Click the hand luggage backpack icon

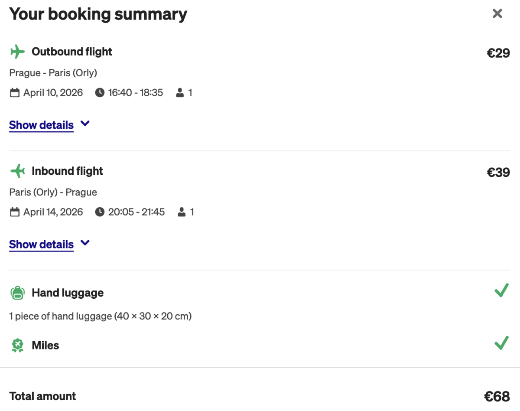17,293
